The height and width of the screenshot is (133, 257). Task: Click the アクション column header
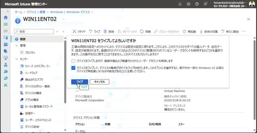point(80,124)
